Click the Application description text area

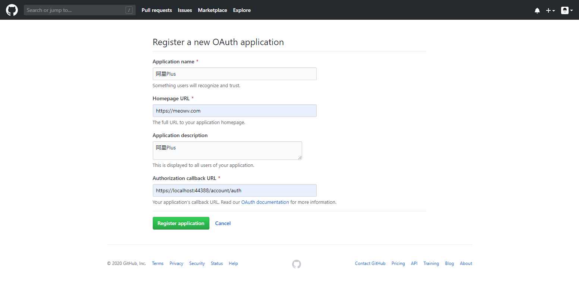click(227, 151)
